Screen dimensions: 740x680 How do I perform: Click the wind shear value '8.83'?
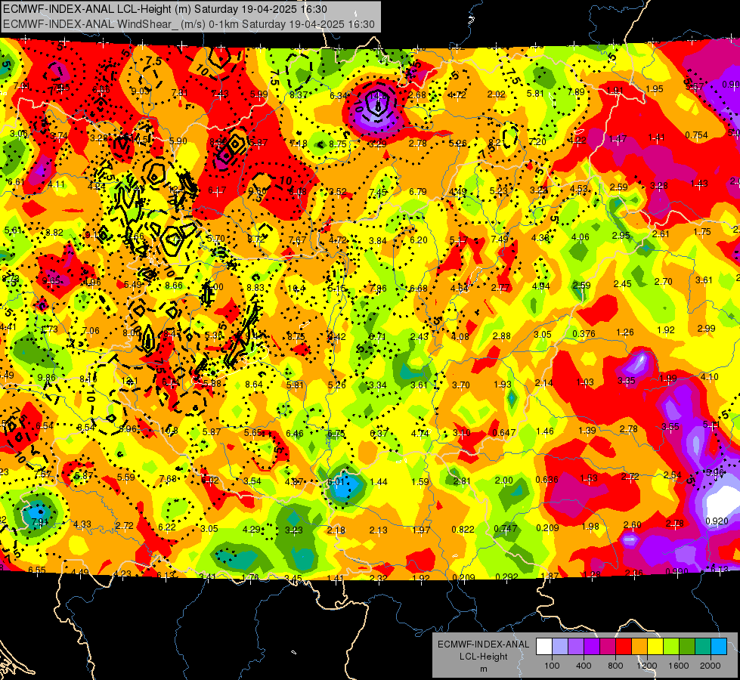[255, 287]
